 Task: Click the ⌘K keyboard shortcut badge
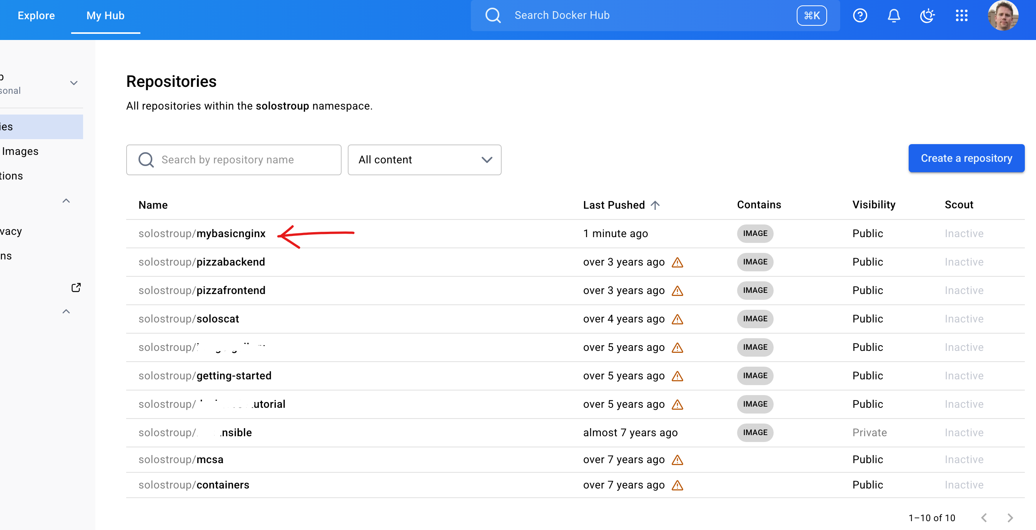812,15
